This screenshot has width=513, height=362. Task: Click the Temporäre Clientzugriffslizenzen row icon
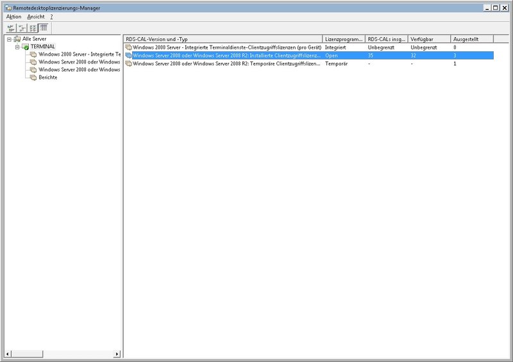click(x=129, y=64)
